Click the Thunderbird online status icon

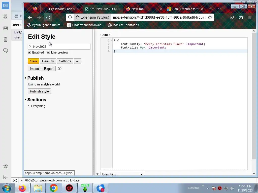pyautogui.click(x=15, y=180)
